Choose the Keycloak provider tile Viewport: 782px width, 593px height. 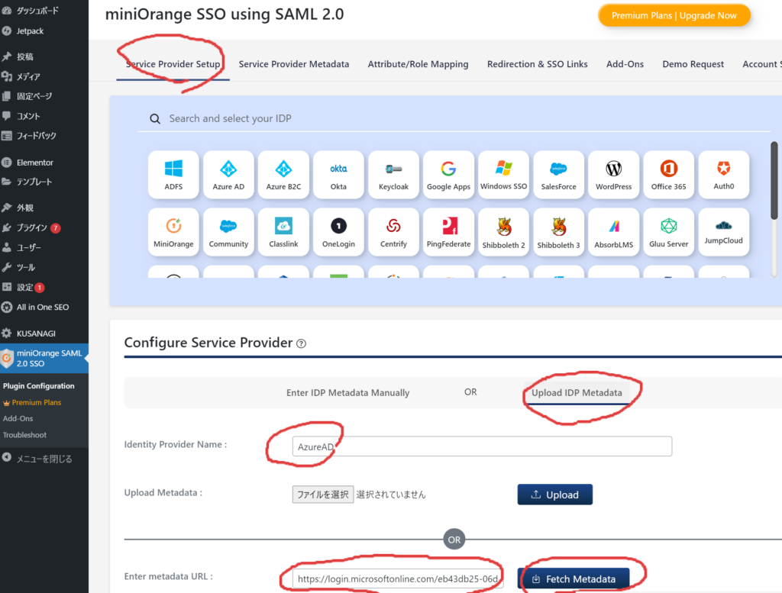[393, 175]
